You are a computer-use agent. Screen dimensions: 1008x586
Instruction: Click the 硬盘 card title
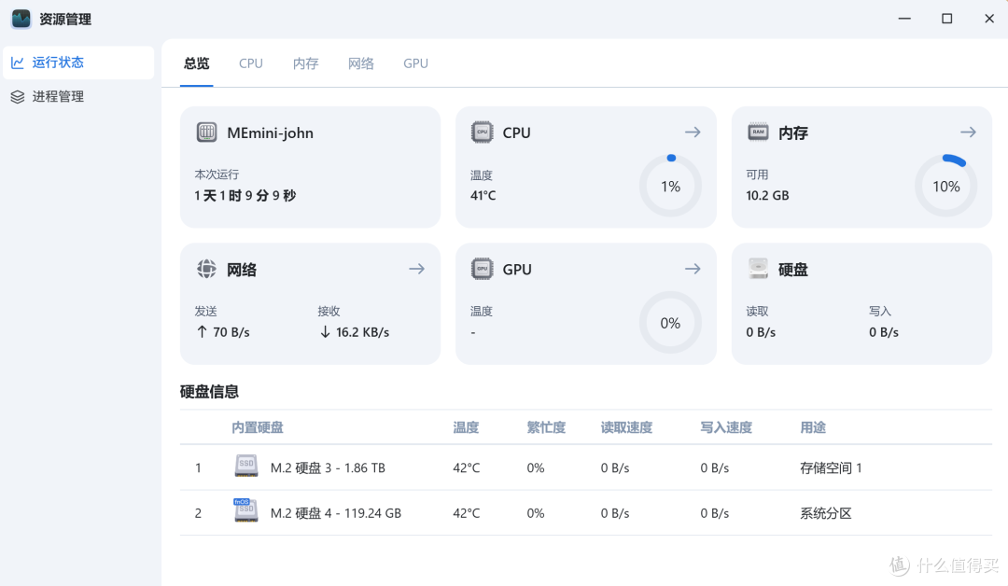click(793, 270)
